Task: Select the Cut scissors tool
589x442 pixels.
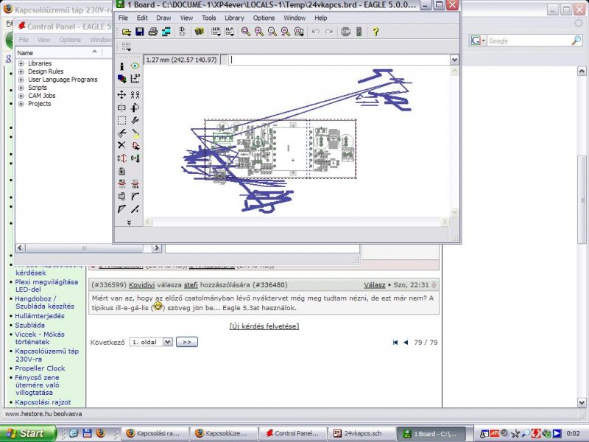Action: pos(121,133)
